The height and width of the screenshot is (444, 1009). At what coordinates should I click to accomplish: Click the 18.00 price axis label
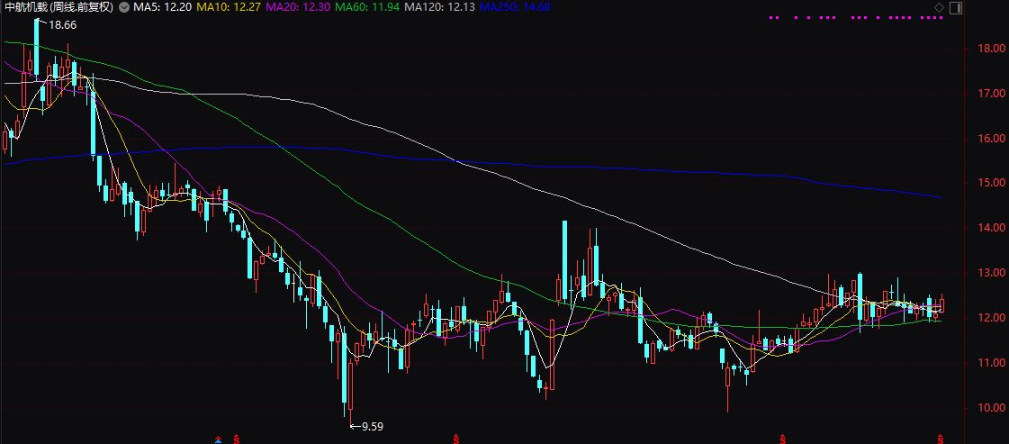[x=990, y=49]
